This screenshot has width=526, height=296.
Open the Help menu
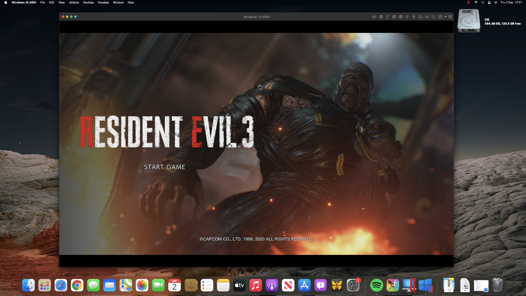coord(131,2)
